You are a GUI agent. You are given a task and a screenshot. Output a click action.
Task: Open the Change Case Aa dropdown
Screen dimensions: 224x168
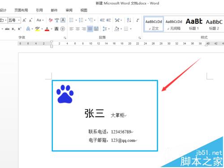(40, 20)
